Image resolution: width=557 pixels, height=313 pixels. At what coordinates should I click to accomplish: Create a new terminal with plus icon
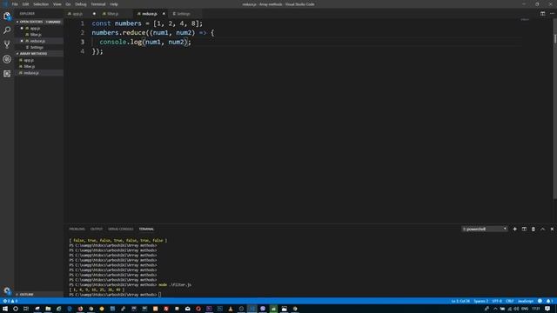coord(514,229)
